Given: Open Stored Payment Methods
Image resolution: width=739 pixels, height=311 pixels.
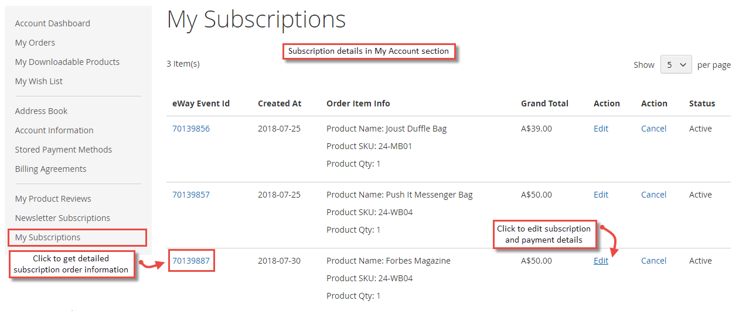Looking at the screenshot, I should pos(63,150).
